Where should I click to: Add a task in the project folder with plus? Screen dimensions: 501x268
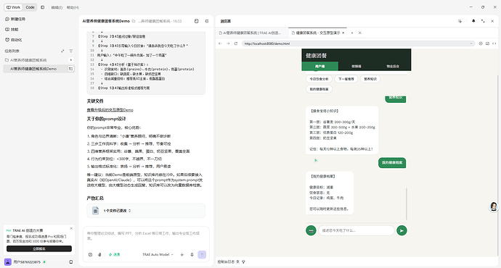(x=71, y=60)
